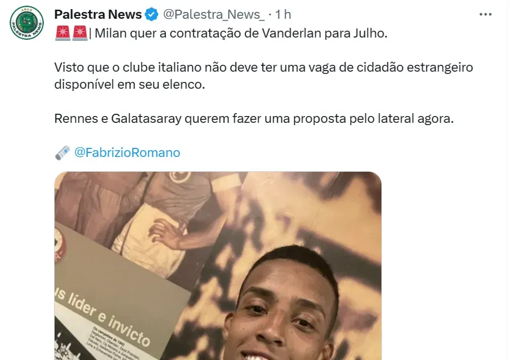Click the blue verified badge
This screenshot has width=518, height=360.
coord(151,15)
